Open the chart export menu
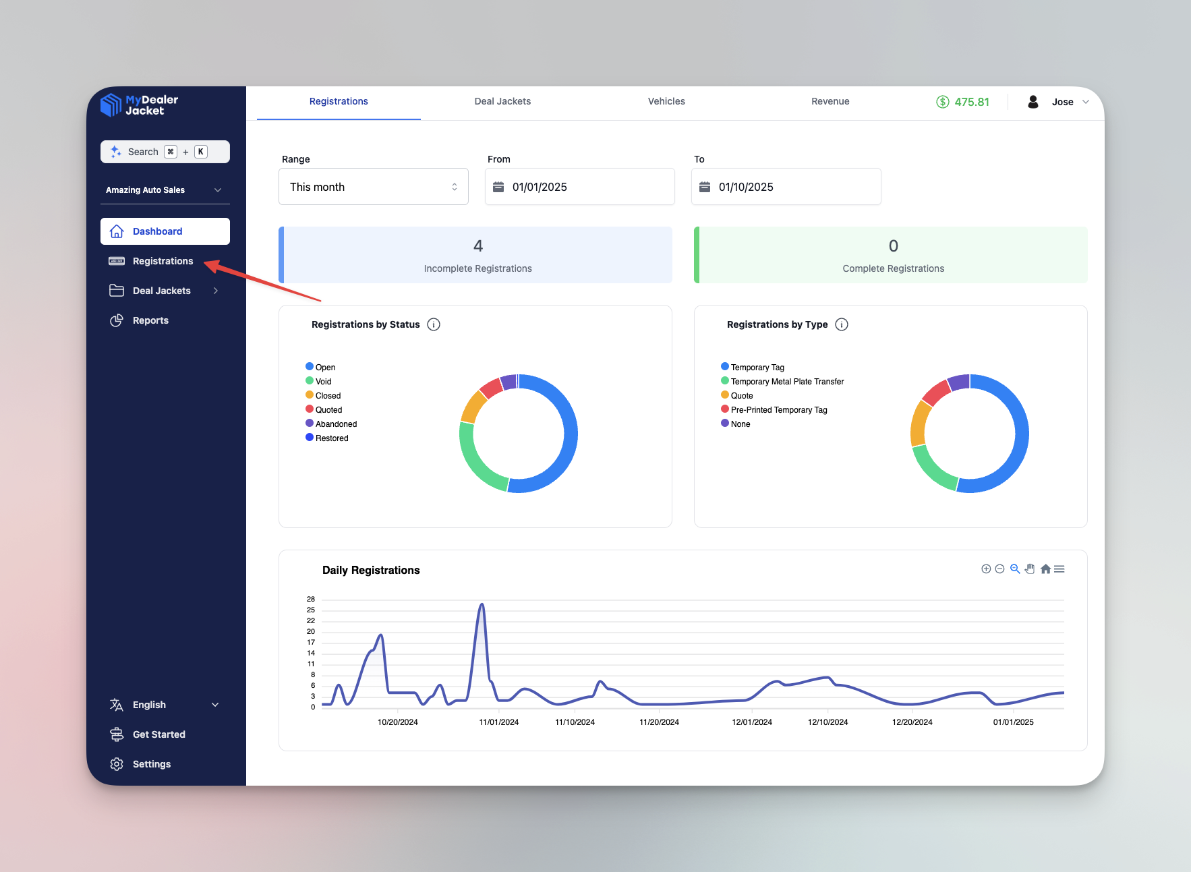The width and height of the screenshot is (1191, 872). [x=1059, y=569]
